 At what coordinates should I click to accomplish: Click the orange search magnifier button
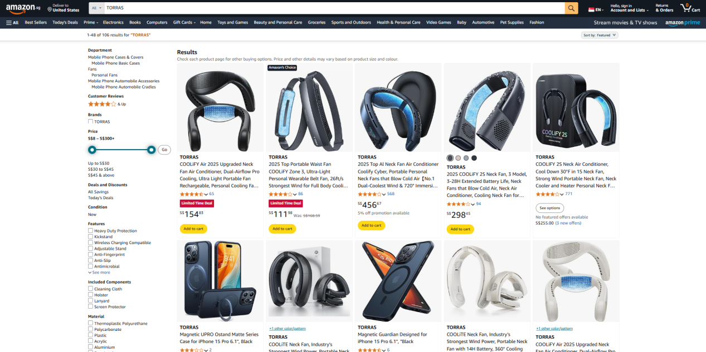571,8
